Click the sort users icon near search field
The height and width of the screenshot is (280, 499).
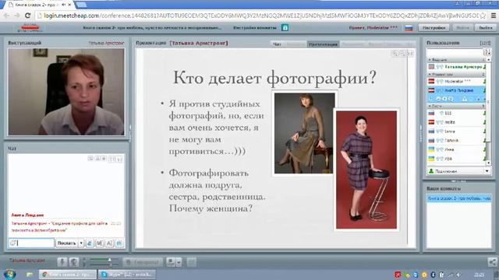coord(487,52)
